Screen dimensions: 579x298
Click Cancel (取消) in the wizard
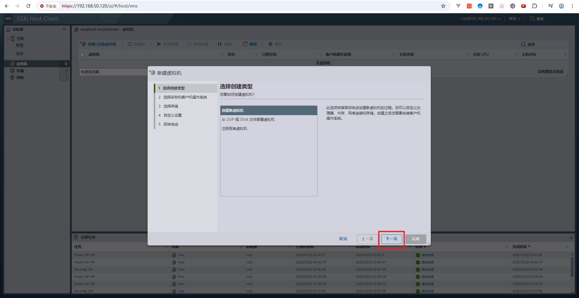coord(343,239)
